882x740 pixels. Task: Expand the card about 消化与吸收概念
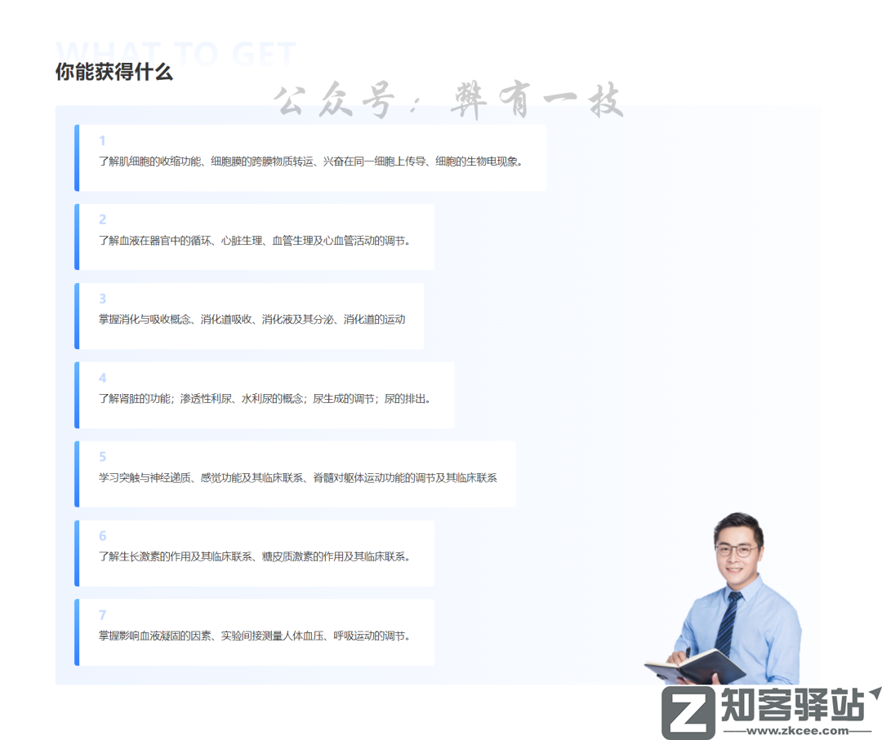(249, 317)
